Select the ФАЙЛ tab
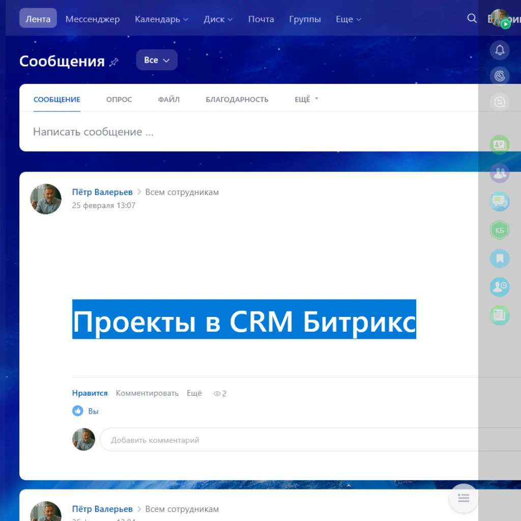This screenshot has width=521, height=521. tap(169, 99)
